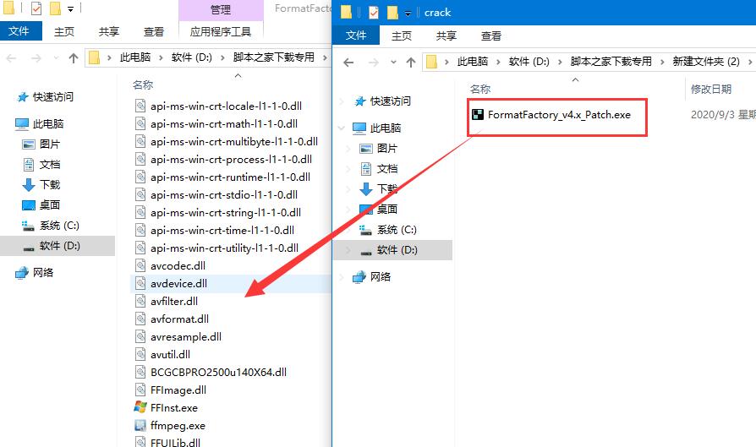Go Back in crack window navigation

coord(348,63)
